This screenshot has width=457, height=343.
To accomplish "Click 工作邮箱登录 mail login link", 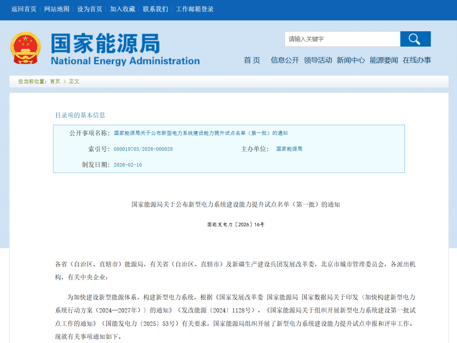I will pyautogui.click(x=195, y=9).
